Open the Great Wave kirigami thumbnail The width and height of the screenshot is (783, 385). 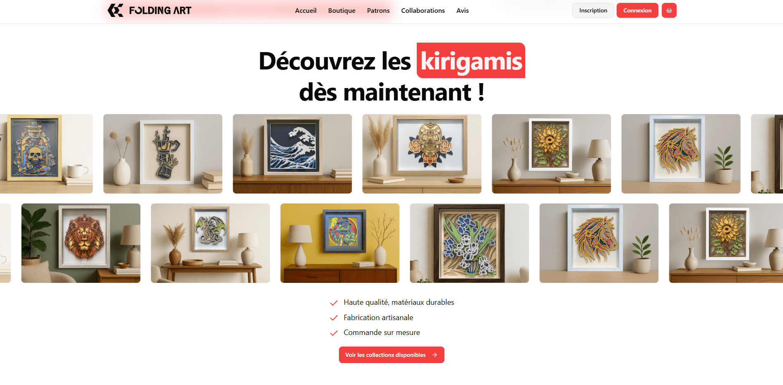coord(292,154)
